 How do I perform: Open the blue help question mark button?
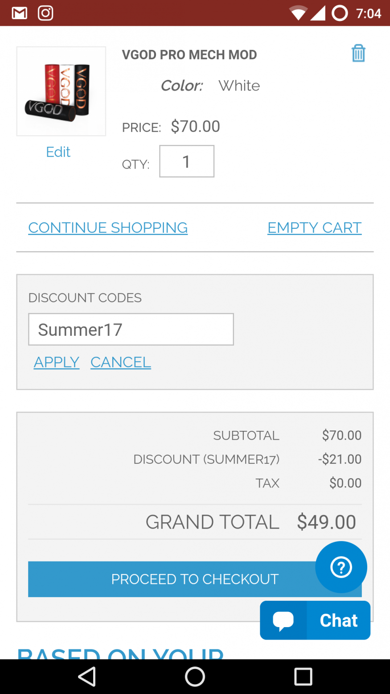[341, 567]
